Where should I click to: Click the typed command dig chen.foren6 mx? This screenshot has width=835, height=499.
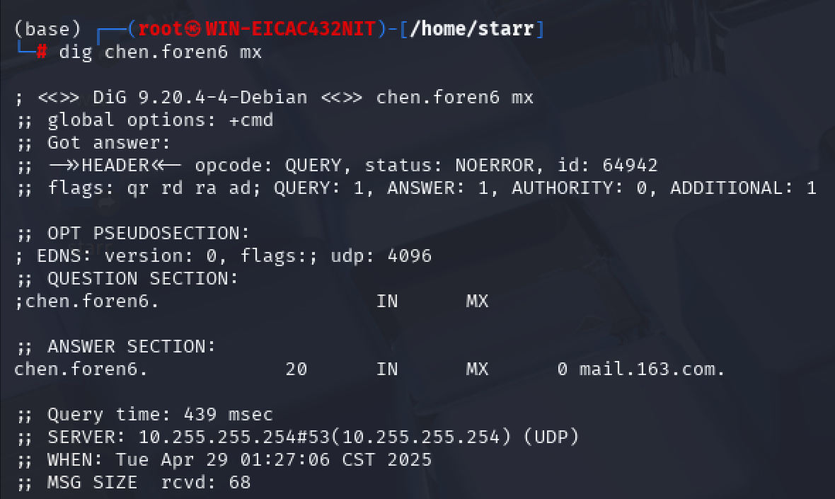[x=161, y=52]
